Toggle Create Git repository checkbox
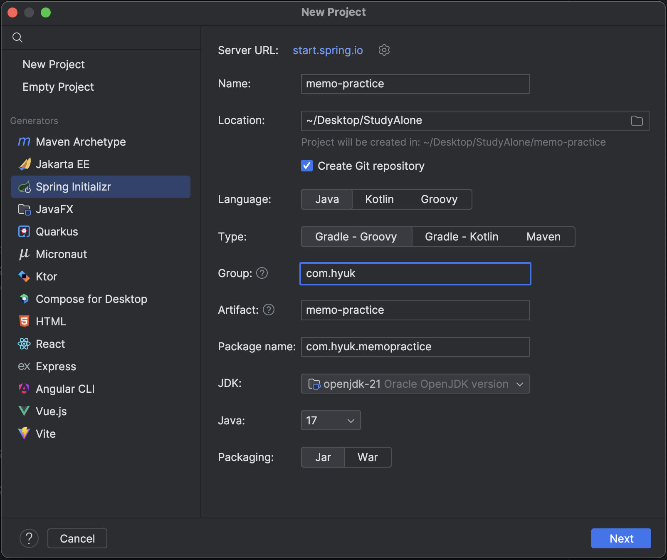667x560 pixels. (307, 166)
